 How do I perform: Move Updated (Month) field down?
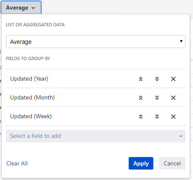(x=157, y=98)
